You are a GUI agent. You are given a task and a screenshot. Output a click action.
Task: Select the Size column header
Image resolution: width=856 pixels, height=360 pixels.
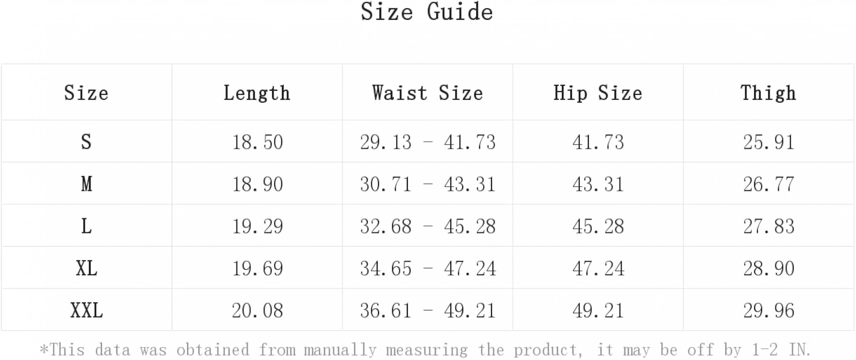point(86,93)
